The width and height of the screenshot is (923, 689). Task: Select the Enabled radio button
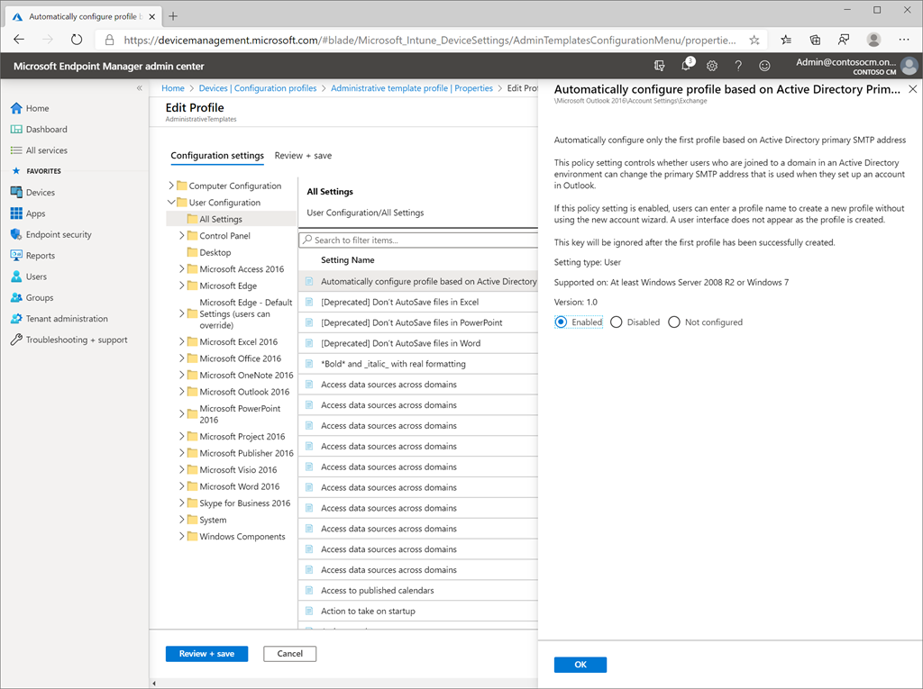click(x=562, y=322)
